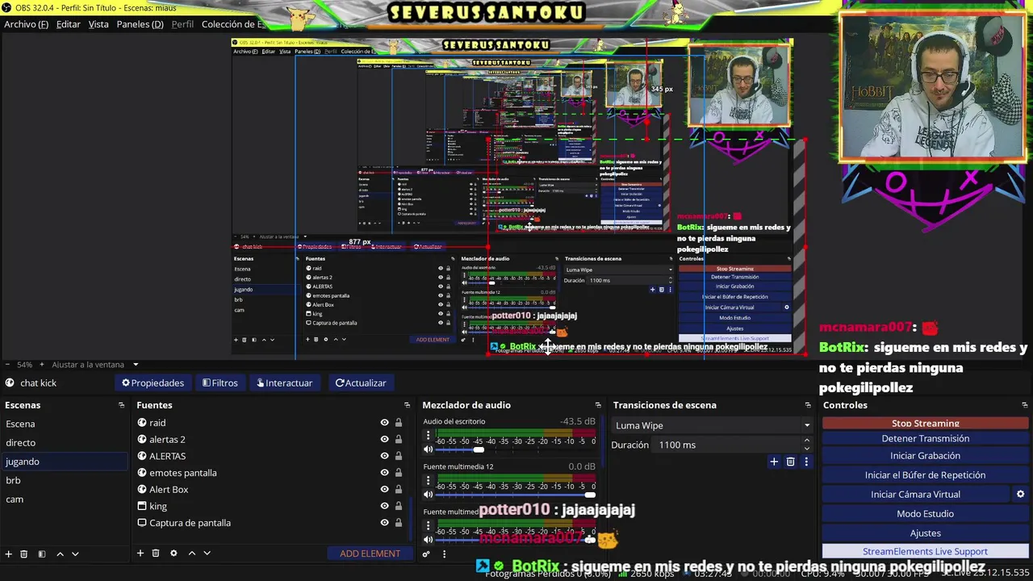Hide the emotes pantalla source

tap(384, 473)
